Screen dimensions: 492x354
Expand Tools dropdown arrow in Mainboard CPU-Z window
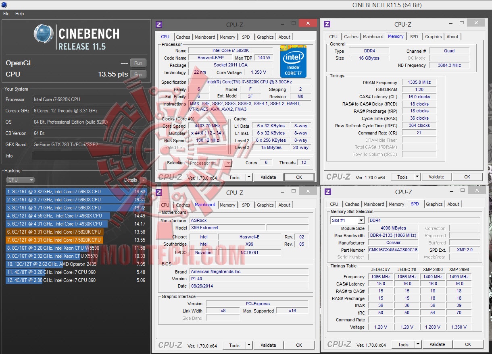249,345
